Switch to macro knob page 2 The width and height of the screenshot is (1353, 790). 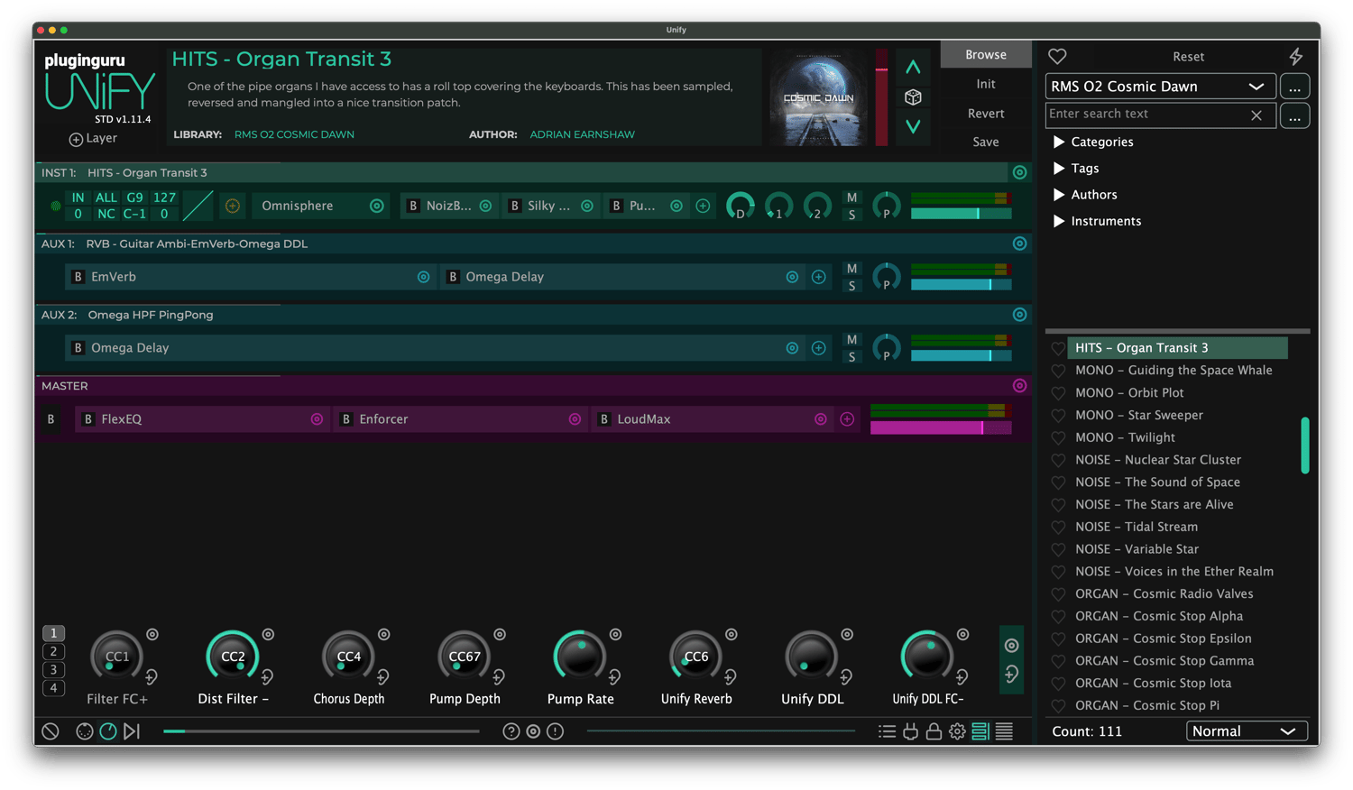click(53, 651)
